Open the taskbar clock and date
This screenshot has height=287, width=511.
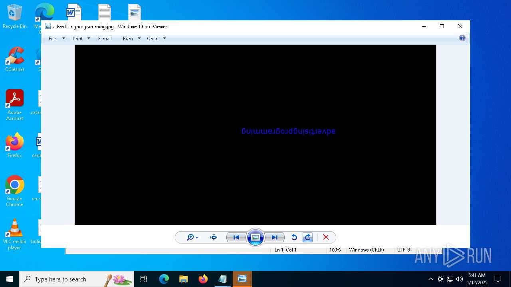click(477, 279)
